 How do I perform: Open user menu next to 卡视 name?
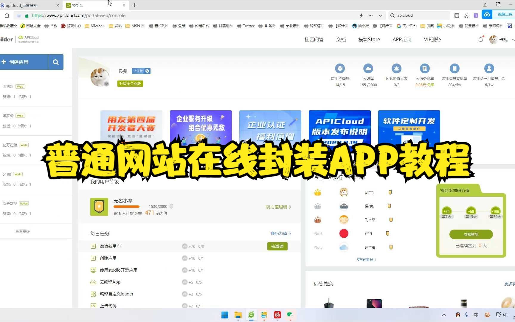pyautogui.click(x=513, y=39)
